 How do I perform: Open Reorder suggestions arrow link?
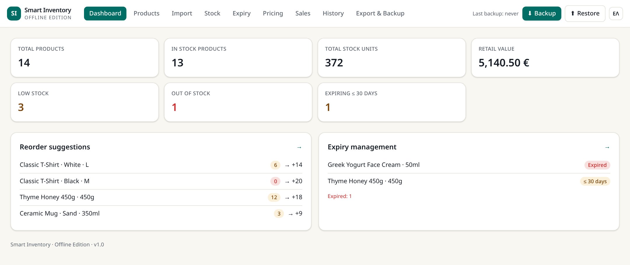(x=299, y=147)
